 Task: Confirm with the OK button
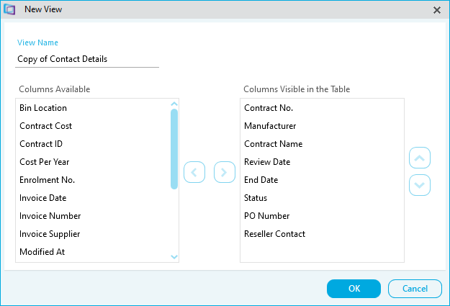(x=354, y=289)
